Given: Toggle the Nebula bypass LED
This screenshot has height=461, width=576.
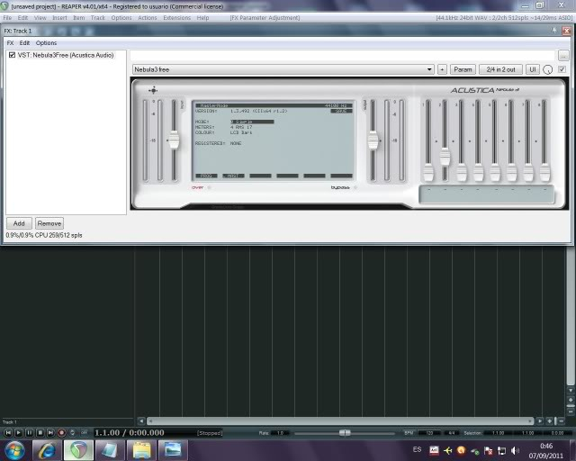Looking at the screenshot, I should [x=355, y=187].
